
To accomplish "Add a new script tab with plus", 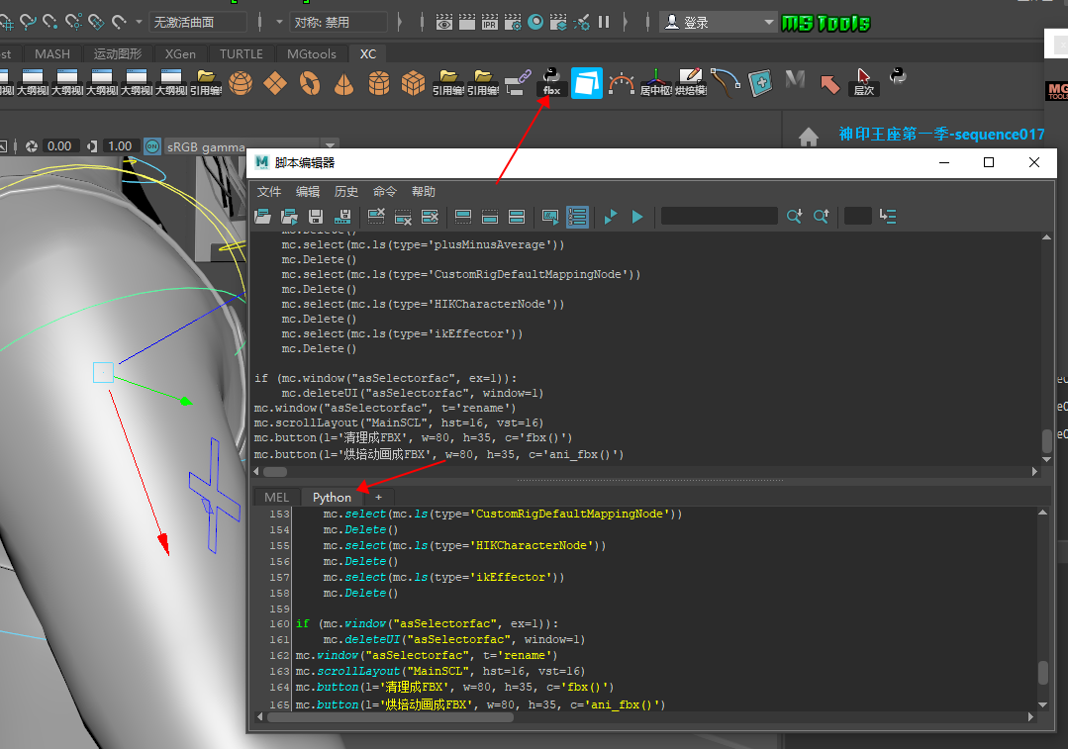I will tap(378, 497).
